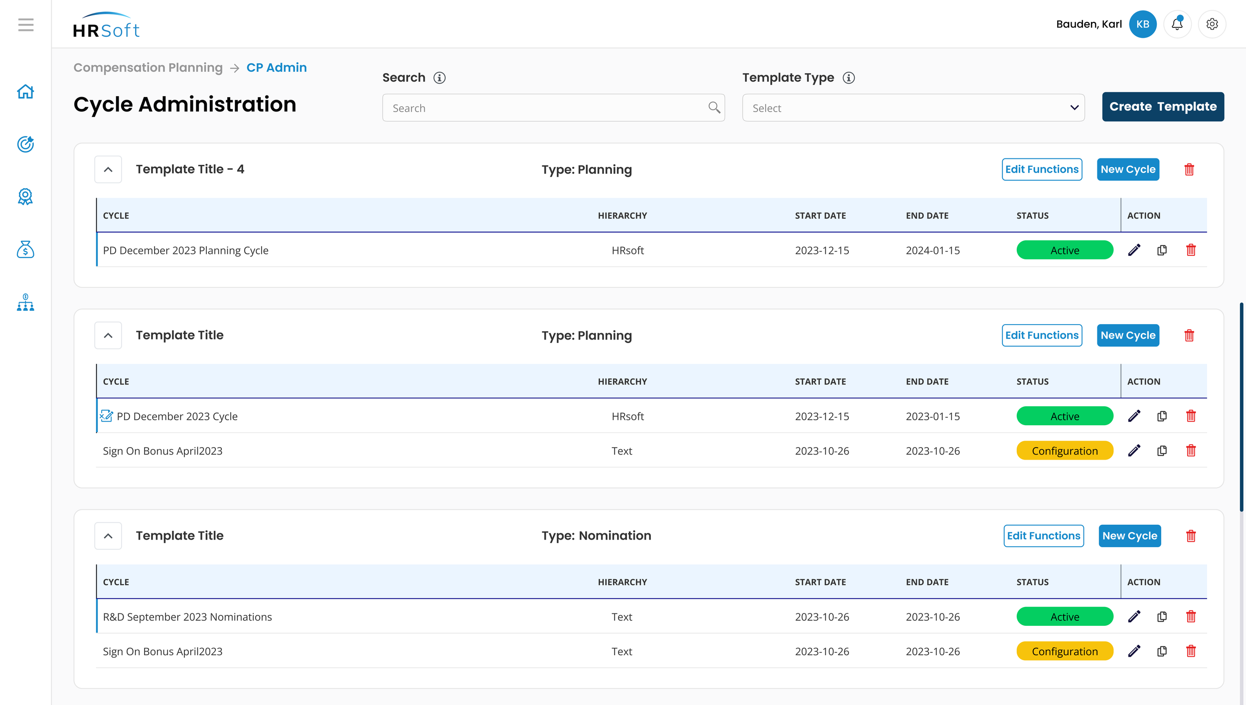The image size is (1246, 705).
Task: Click the CP Admin breadcrumb
Action: click(277, 68)
